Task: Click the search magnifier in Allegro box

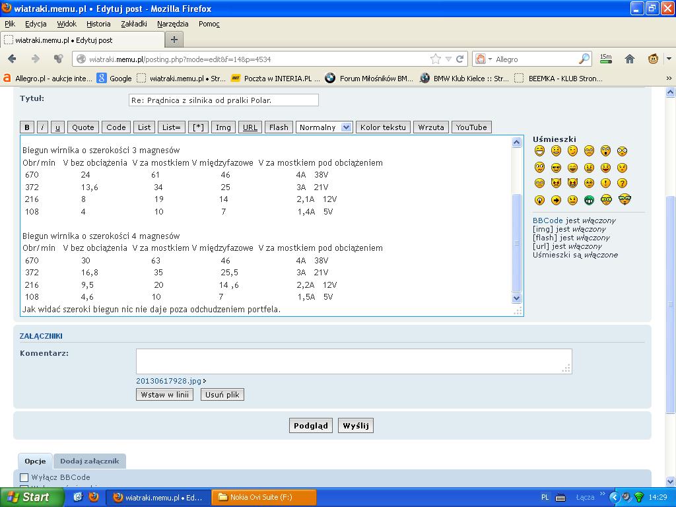Action: [584, 59]
